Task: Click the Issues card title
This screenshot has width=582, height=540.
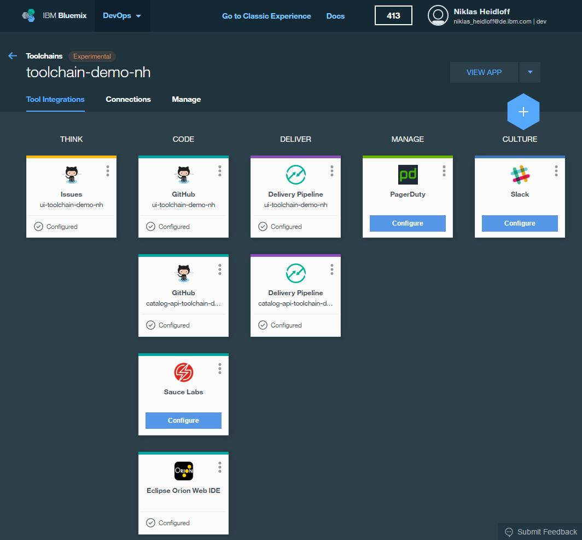Action: [x=71, y=194]
